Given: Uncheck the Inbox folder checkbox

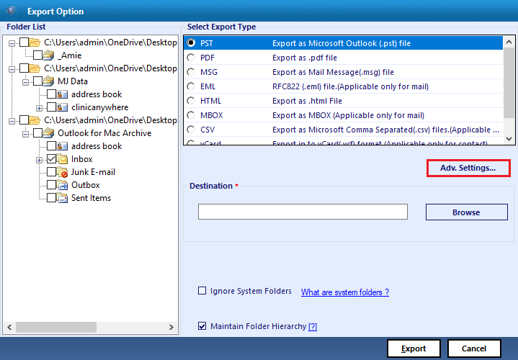Looking at the screenshot, I should pos(51,159).
